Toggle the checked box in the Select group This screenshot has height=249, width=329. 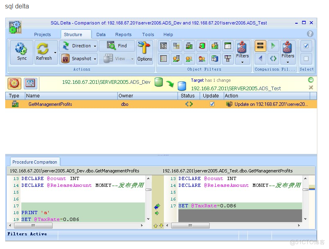point(306,46)
